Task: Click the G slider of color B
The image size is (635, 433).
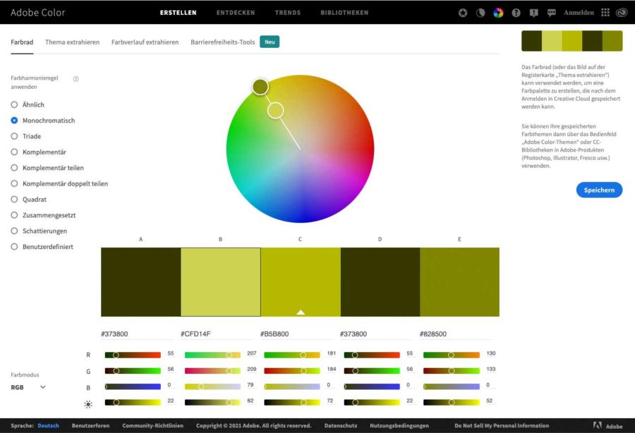Action: coord(212,371)
